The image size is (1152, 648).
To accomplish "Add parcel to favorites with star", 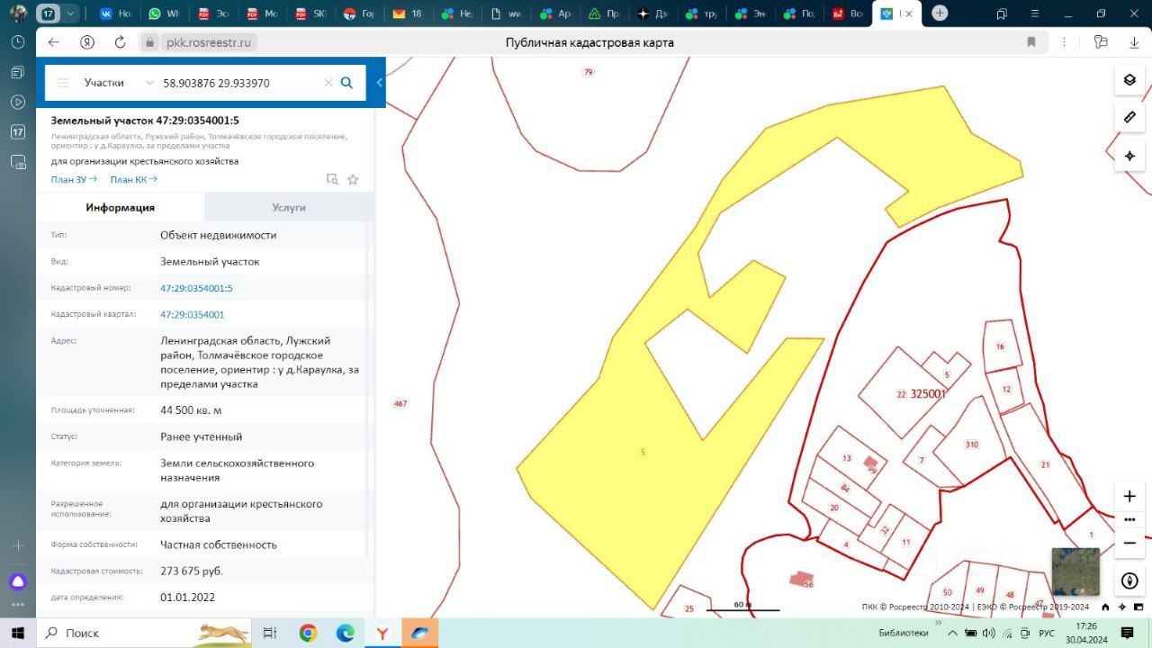I will [353, 179].
